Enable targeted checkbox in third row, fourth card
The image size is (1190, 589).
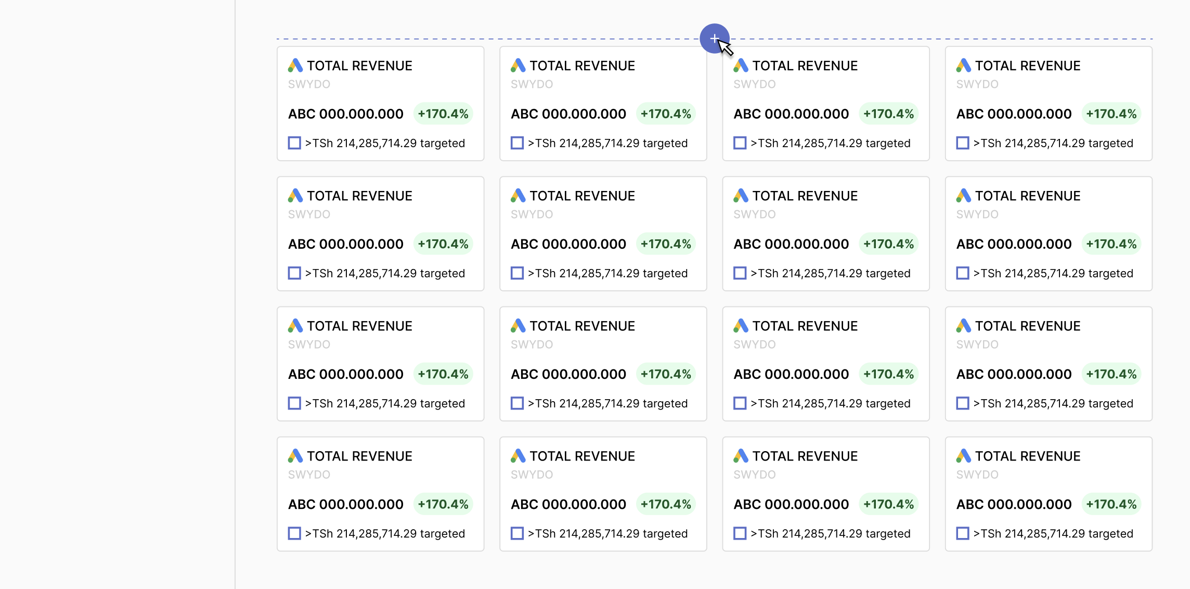point(963,403)
